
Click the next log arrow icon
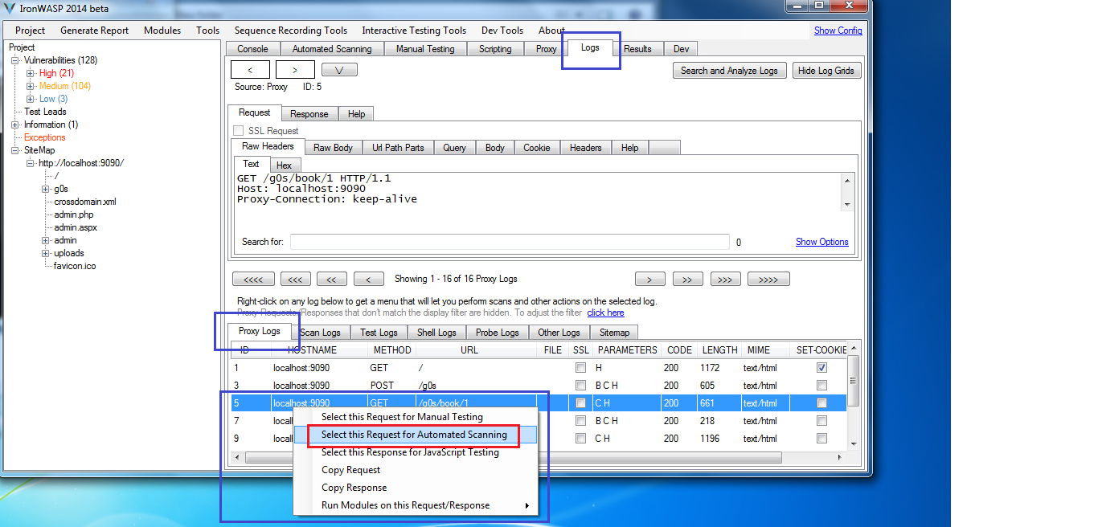click(295, 69)
